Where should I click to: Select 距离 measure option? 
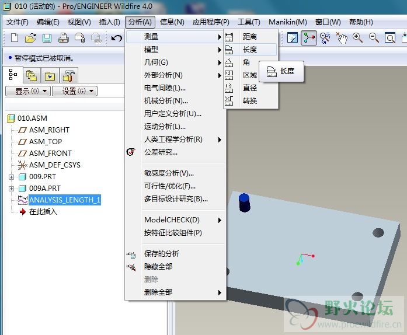coord(251,37)
